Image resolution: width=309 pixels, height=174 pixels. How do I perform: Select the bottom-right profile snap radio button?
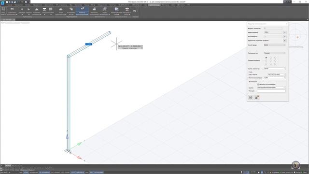click(x=275, y=64)
